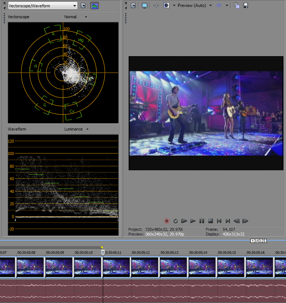Viewport: 286px width, 303px height.
Task: Stop playback in the preview
Action: coord(210,221)
